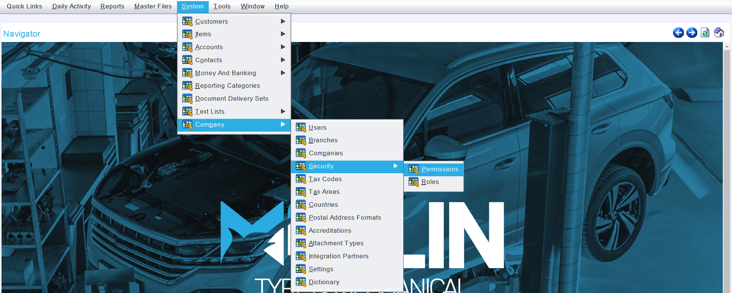Click the vertical scrollbar track
This screenshot has width=732, height=293.
tap(727, 172)
